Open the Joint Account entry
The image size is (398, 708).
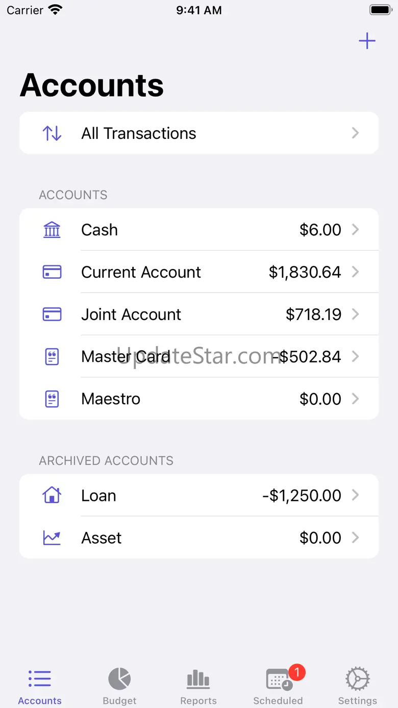pos(131,314)
